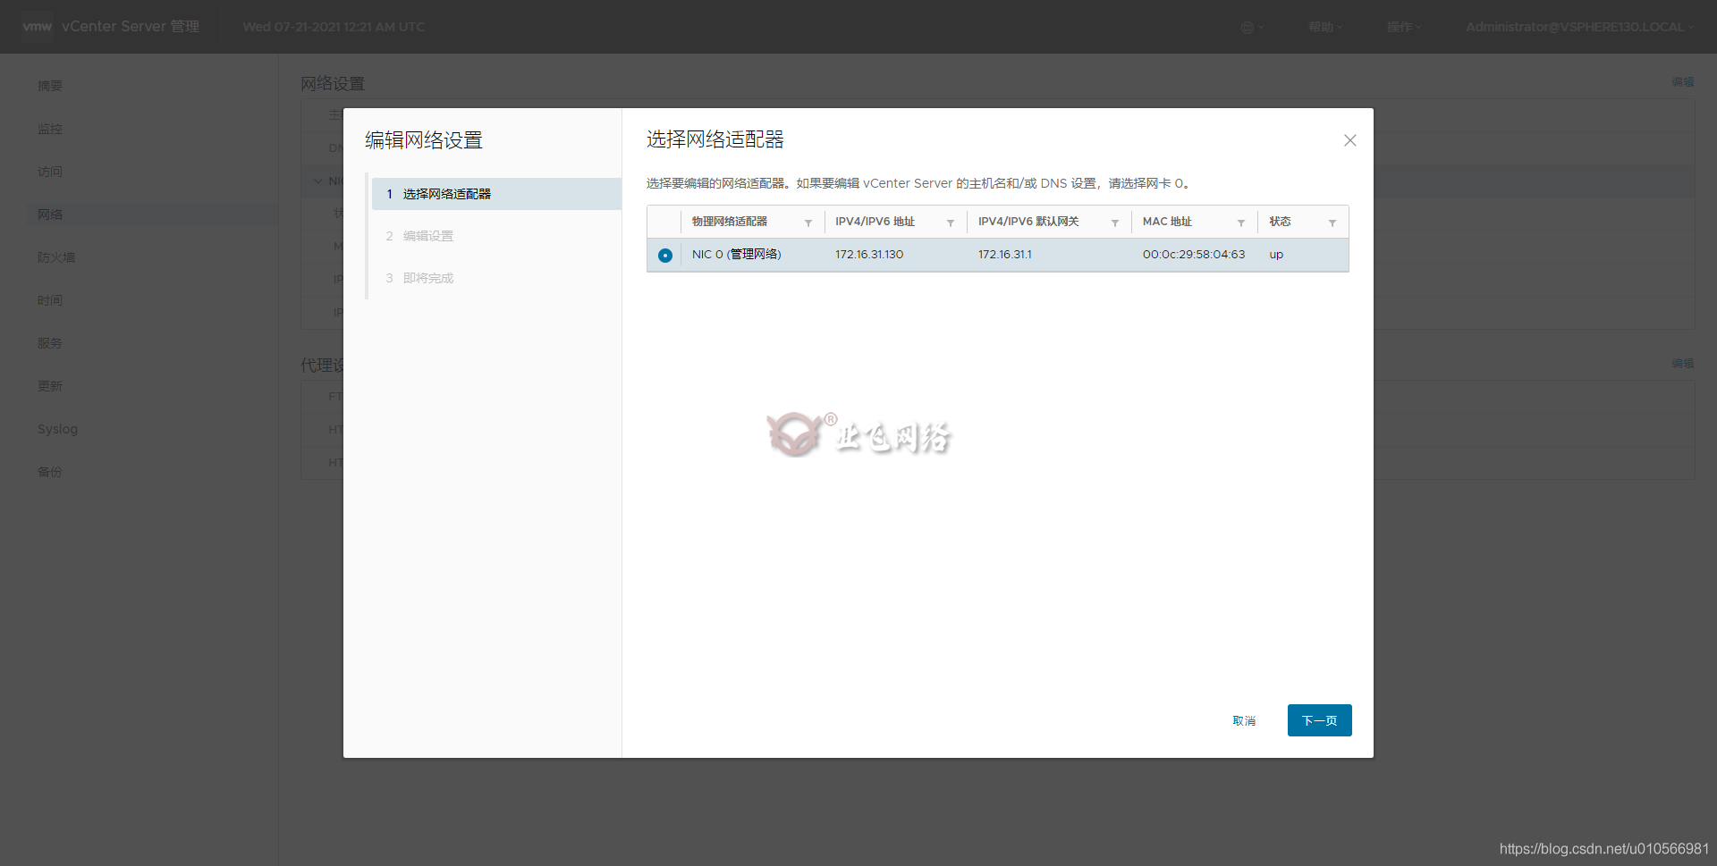
Task: Click the vmw logo in the header
Action: [38, 27]
